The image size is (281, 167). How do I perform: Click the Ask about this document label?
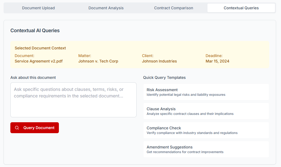pos(33,77)
